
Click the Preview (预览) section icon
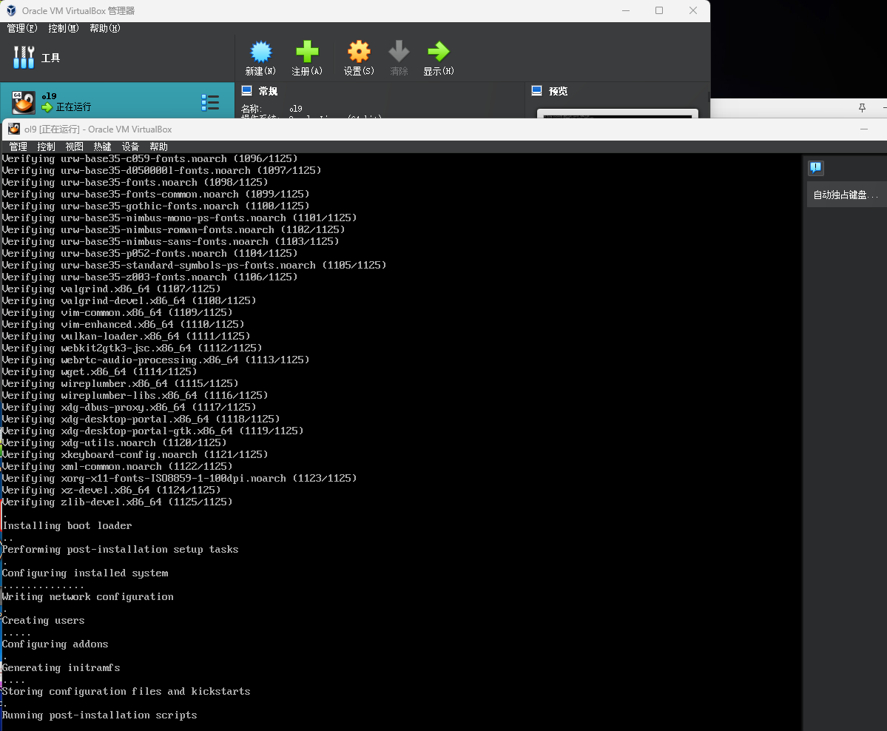point(537,90)
